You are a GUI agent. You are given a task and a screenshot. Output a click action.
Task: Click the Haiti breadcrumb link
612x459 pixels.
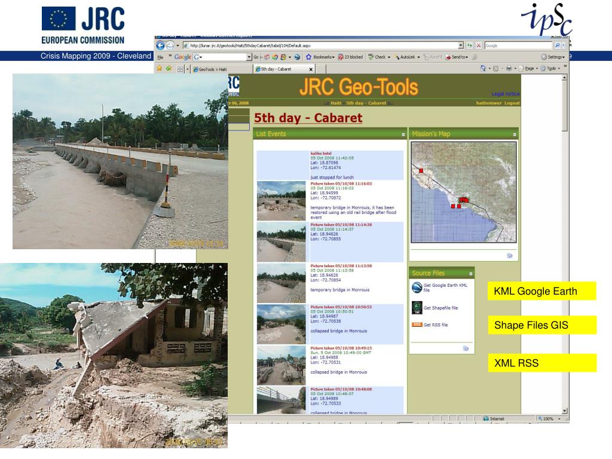[336, 103]
